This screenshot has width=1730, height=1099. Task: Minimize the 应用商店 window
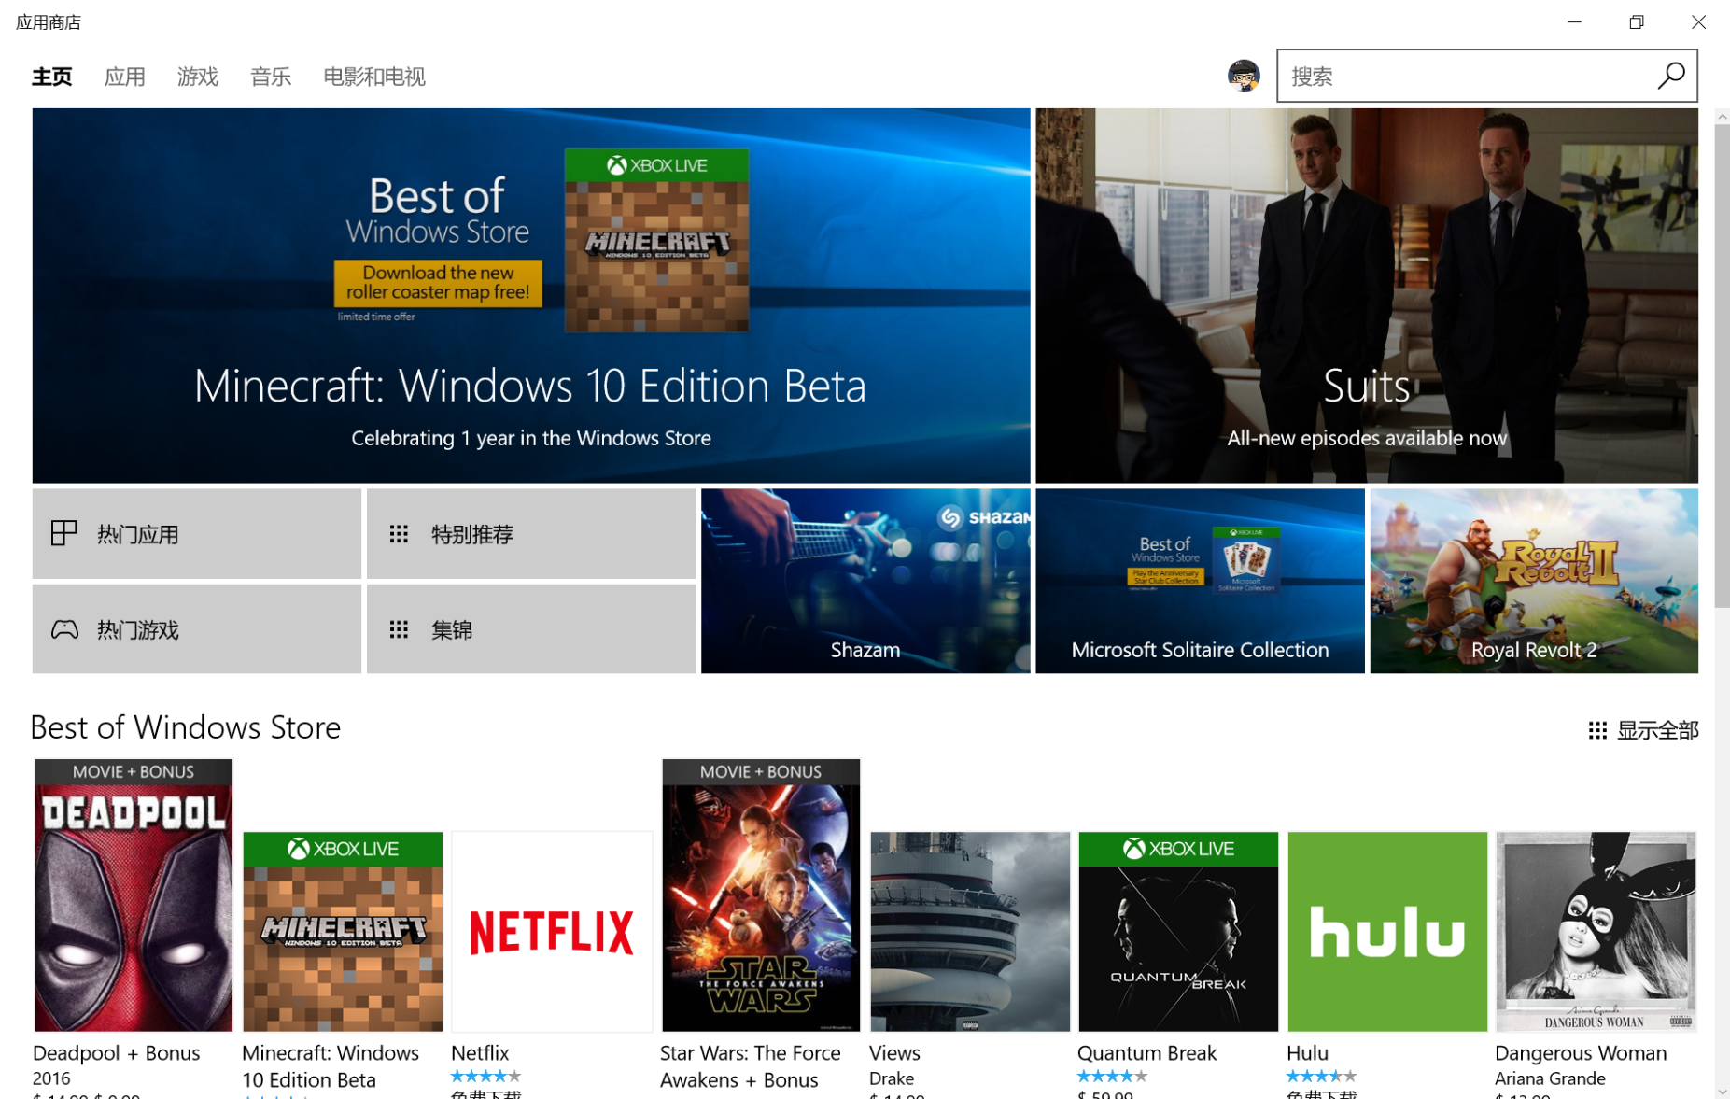(1574, 21)
